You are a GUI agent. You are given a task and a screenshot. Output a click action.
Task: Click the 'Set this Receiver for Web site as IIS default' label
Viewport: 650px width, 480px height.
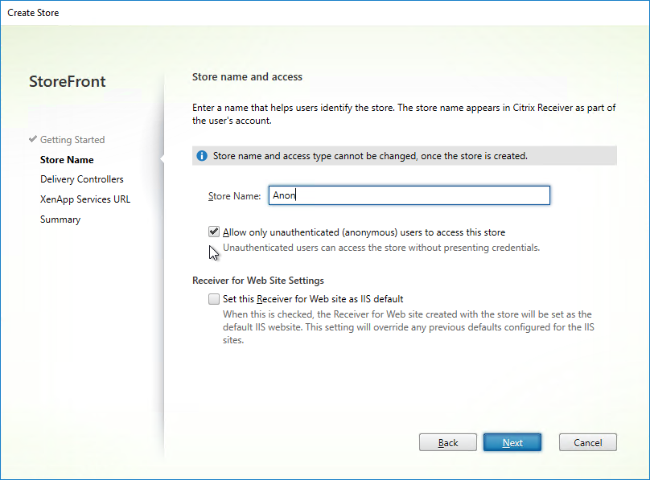tap(313, 299)
